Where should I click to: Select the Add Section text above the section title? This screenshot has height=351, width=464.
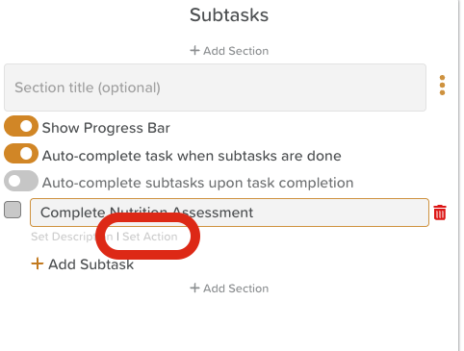pyautogui.click(x=236, y=51)
